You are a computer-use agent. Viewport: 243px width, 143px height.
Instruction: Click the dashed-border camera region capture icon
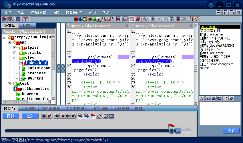click(220, 98)
